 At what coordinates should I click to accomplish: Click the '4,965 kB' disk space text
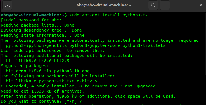pyautogui.click(x=67, y=96)
